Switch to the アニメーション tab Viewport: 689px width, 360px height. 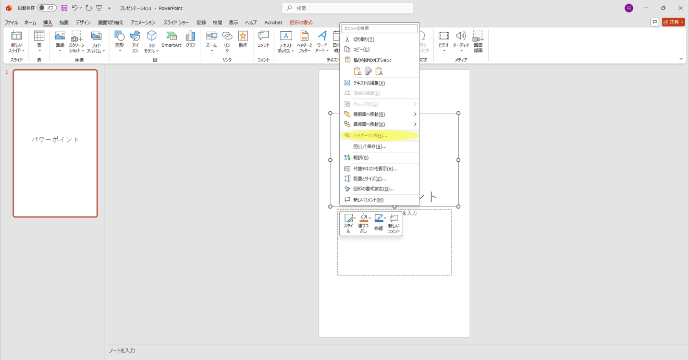(143, 23)
